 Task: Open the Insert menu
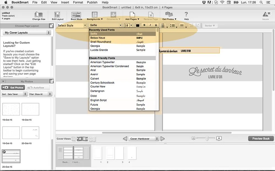click(65, 2)
